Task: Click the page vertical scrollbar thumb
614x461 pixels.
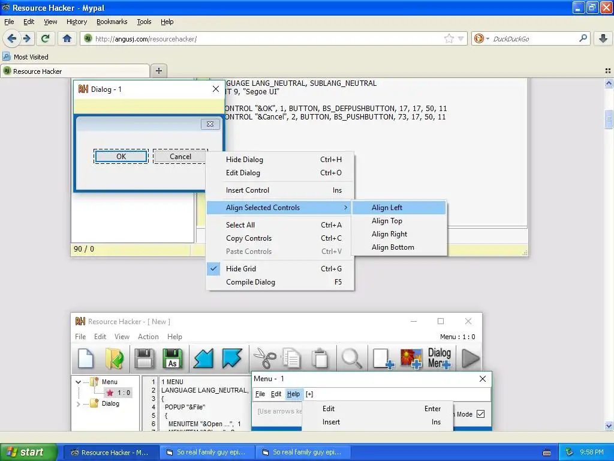Action: (609, 119)
